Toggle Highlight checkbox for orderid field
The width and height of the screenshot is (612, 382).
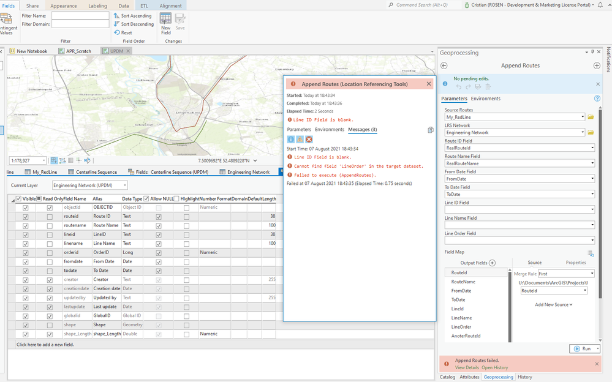(186, 252)
